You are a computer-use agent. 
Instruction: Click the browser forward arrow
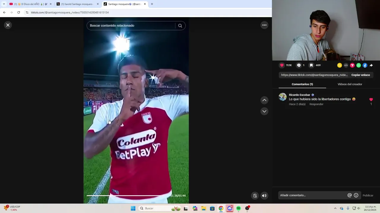(11, 12)
